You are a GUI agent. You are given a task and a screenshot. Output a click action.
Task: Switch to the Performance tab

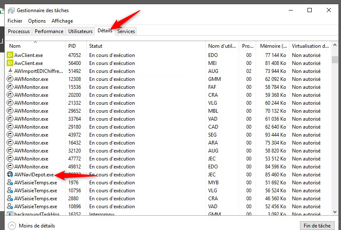tap(49, 31)
